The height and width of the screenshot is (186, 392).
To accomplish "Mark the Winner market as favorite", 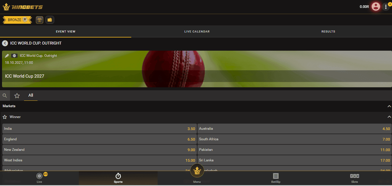I will [5, 117].
